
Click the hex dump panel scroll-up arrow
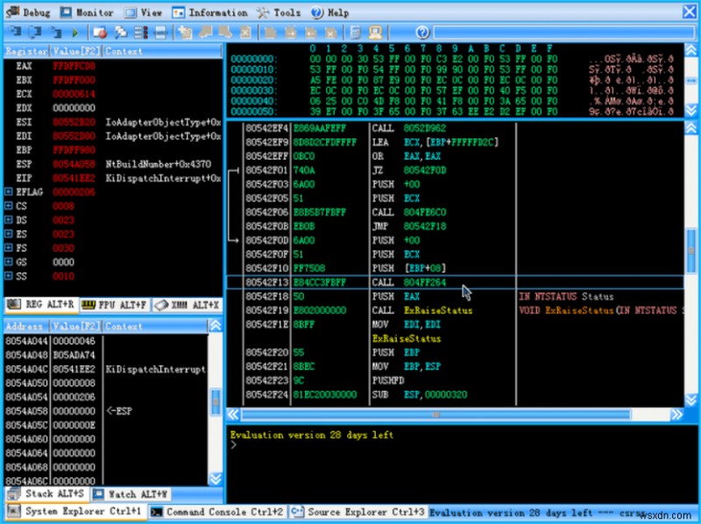[x=690, y=50]
